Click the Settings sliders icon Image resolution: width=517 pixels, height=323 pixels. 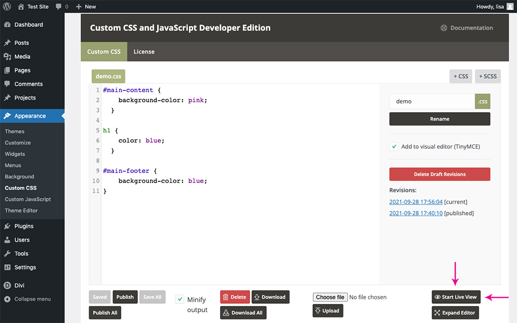[x=7, y=267]
